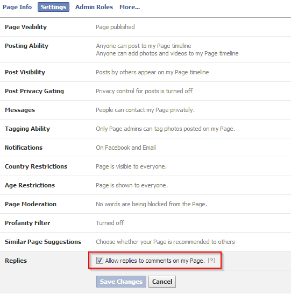Edit the Page Moderation setting
Screen dimensions: 291x294
145,204
